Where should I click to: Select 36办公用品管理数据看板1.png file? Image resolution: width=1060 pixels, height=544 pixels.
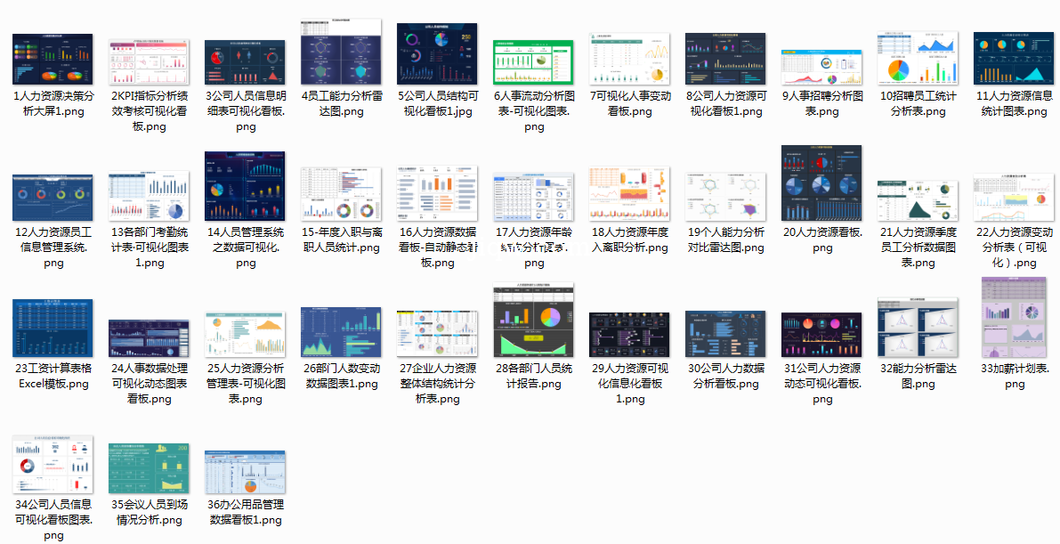(x=246, y=471)
